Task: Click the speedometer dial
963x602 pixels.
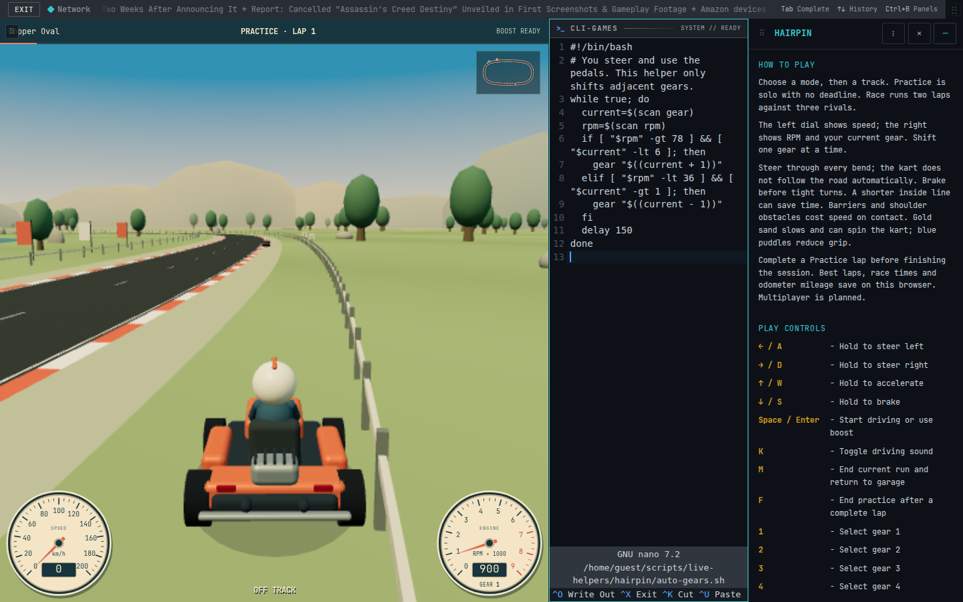Action: pos(59,544)
